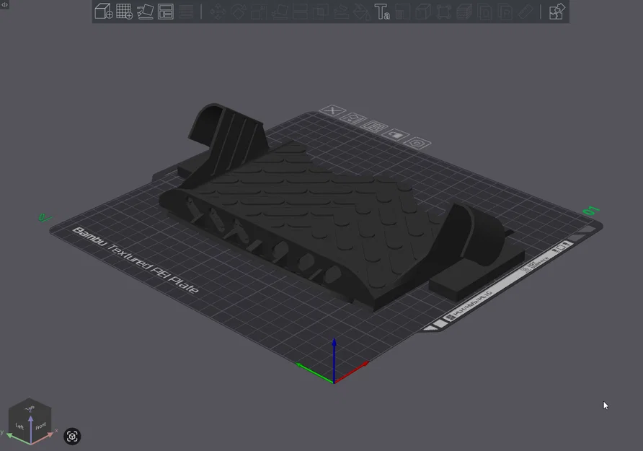Select the Scale tool in toolbar
The image size is (643, 451).
[259, 12]
